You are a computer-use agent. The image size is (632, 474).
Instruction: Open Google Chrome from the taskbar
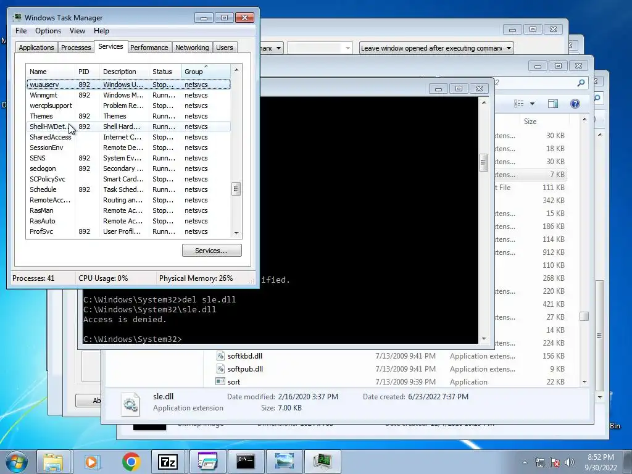point(131,462)
